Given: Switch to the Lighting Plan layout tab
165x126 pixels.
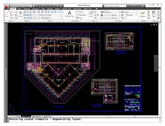Looking at the screenshot, I should coord(47,116).
